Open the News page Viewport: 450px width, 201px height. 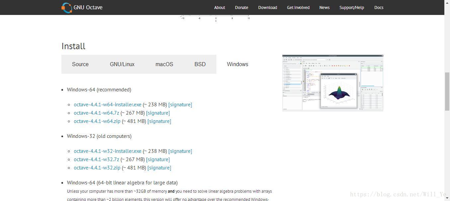[x=324, y=8]
